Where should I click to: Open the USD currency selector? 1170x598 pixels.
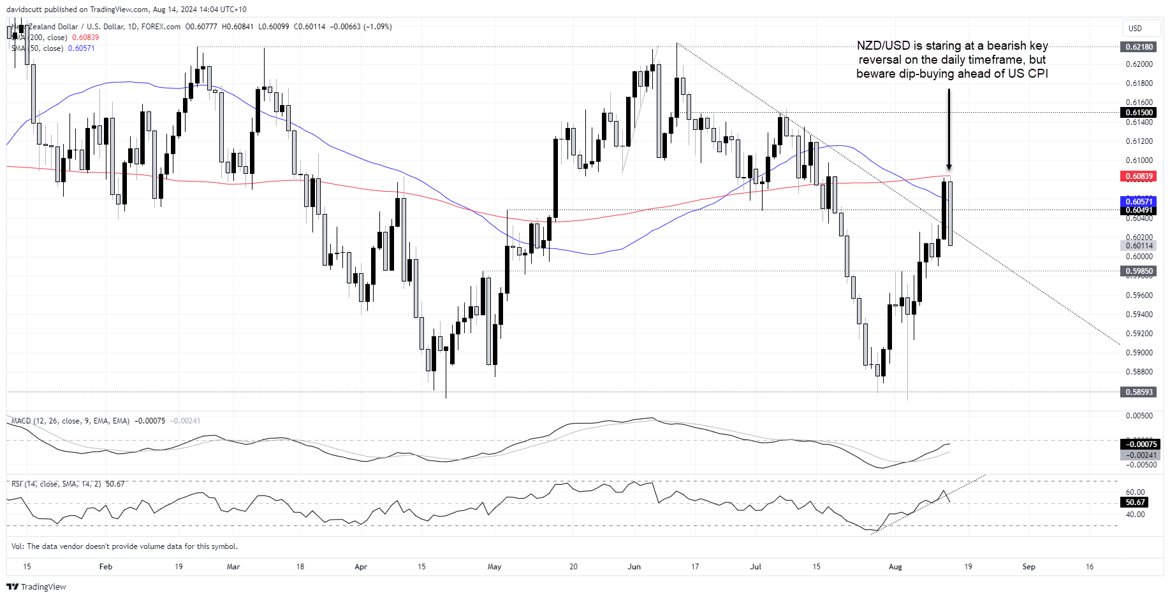1141,28
